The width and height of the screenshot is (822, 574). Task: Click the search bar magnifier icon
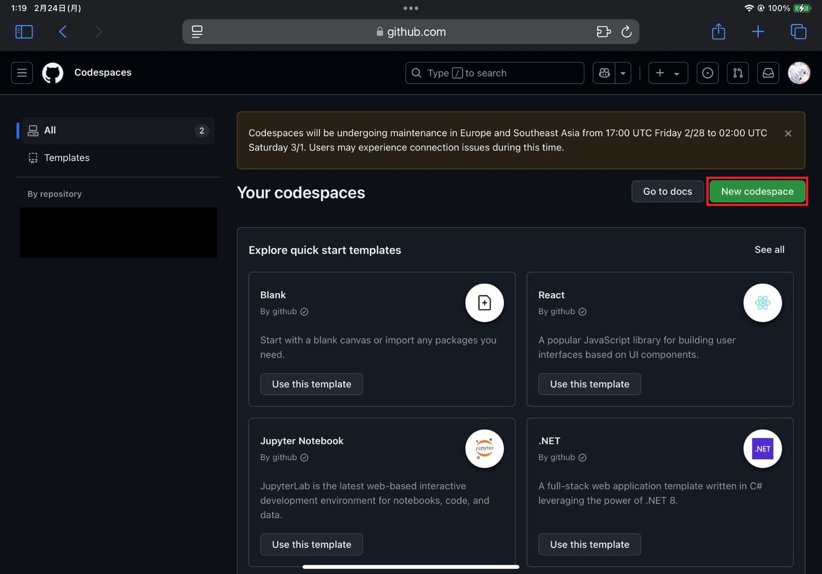tap(416, 73)
